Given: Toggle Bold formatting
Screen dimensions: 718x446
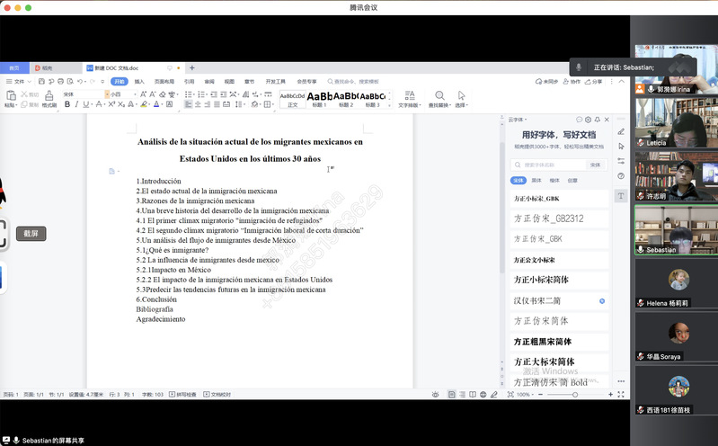Looking at the screenshot, I should coord(67,104).
